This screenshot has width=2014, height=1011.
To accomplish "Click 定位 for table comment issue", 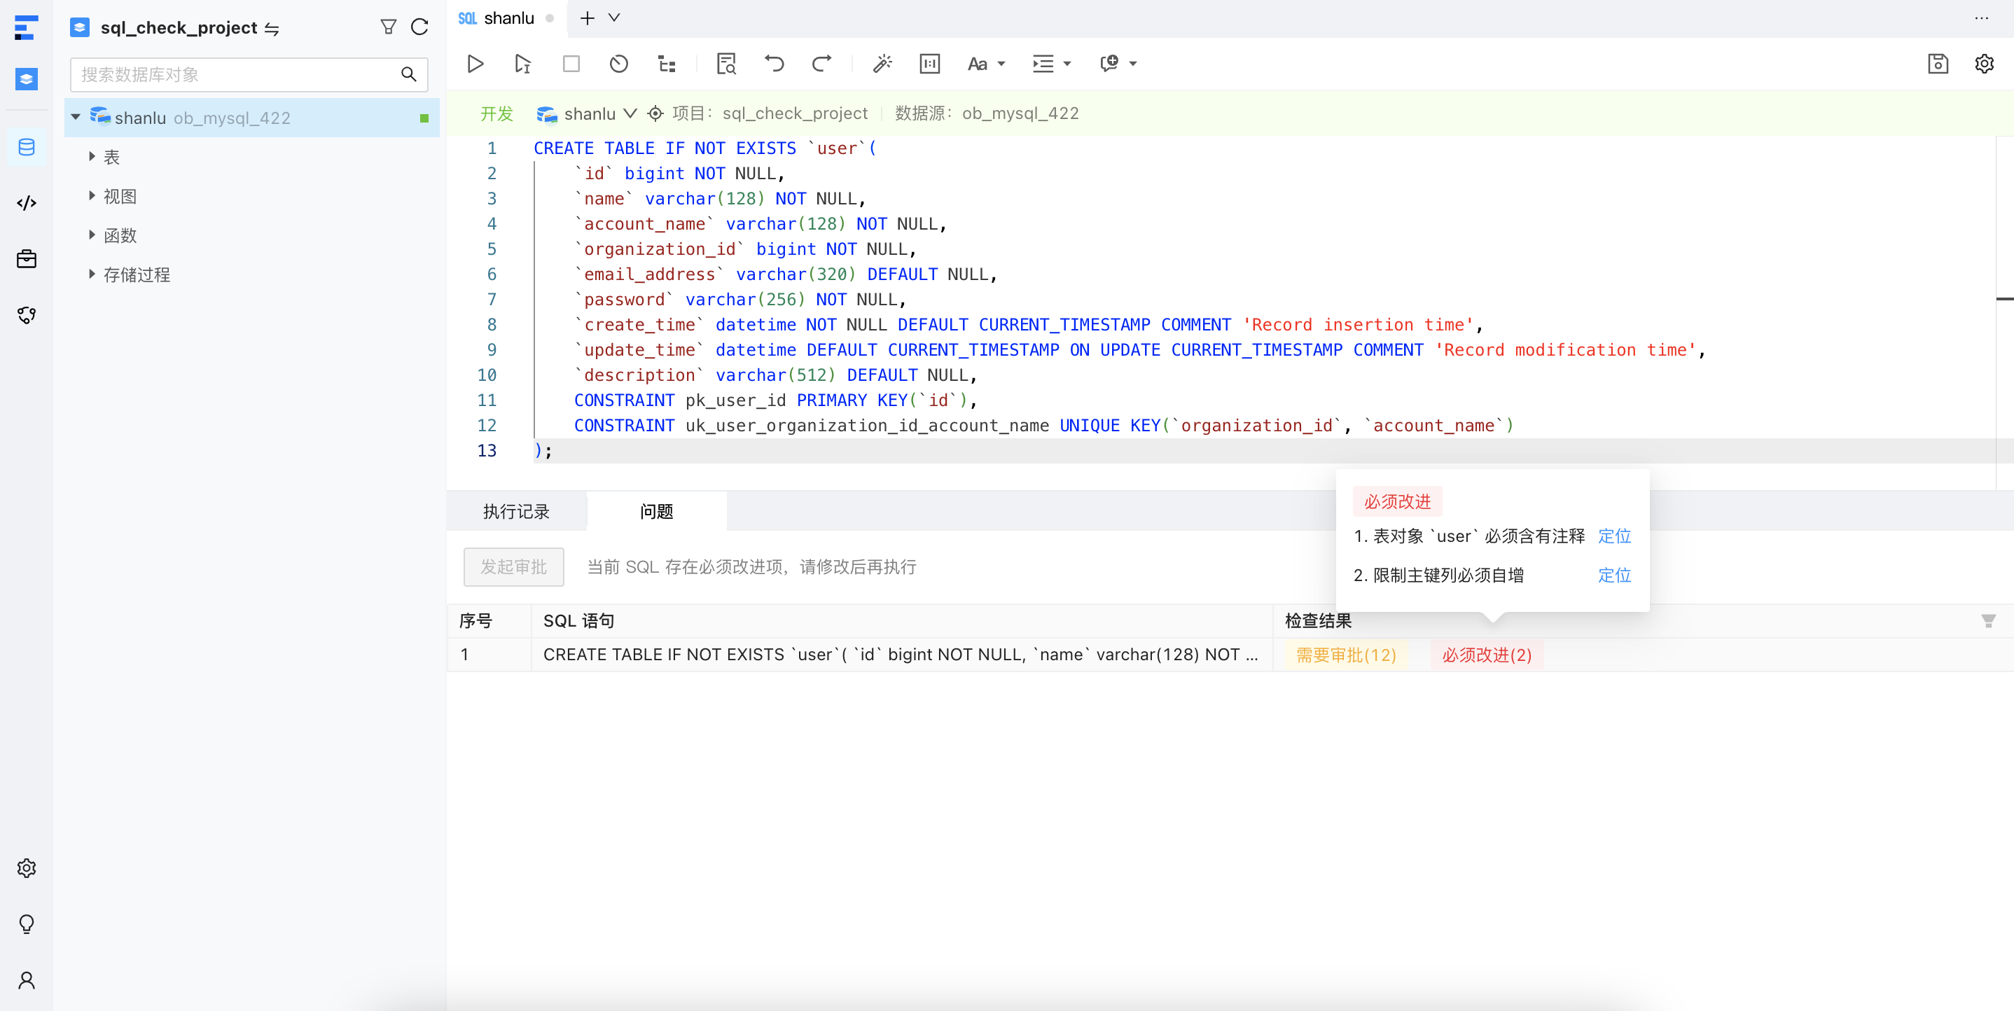I will coord(1614,536).
